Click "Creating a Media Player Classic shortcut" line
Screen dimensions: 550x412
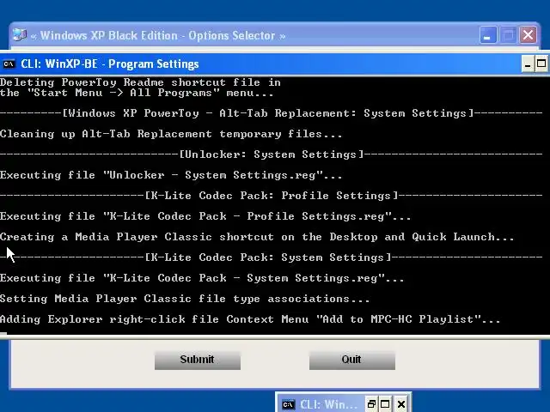[x=257, y=237]
